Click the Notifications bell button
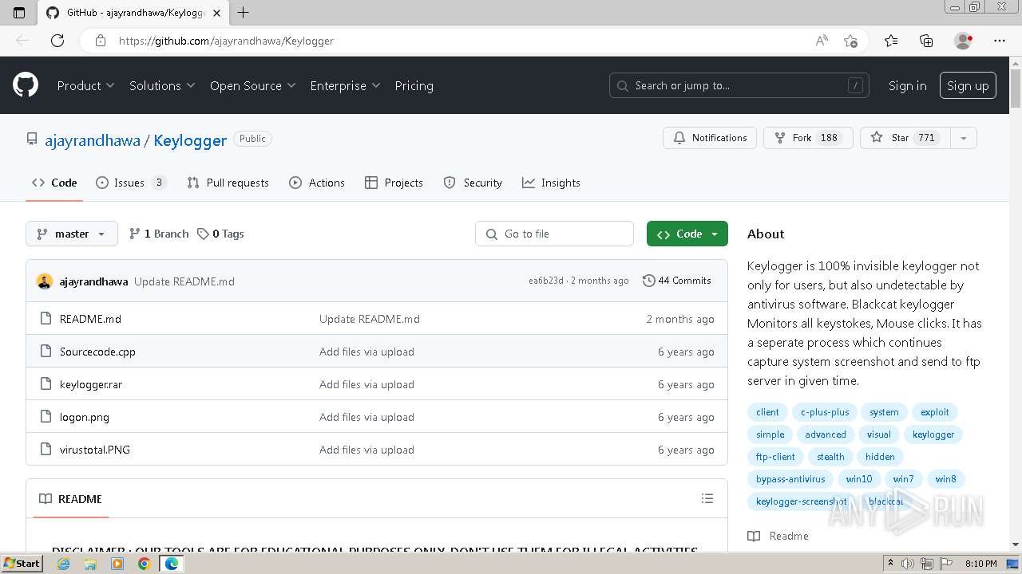 [x=710, y=138]
